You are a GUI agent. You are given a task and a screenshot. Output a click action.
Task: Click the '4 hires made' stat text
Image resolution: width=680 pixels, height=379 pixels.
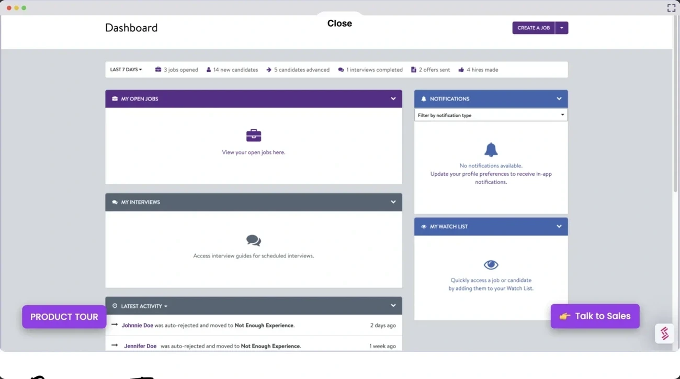tap(482, 70)
